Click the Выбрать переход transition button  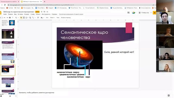tap(66, 18)
